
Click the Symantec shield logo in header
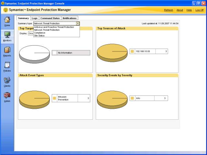click(x=5, y=10)
